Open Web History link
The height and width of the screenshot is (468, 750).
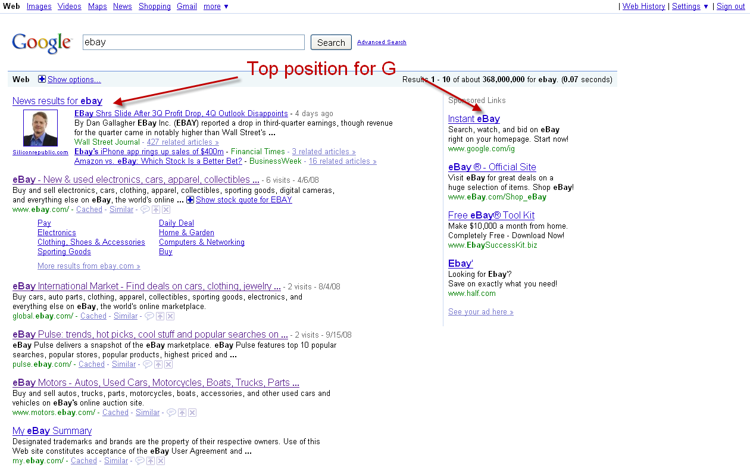pos(644,7)
